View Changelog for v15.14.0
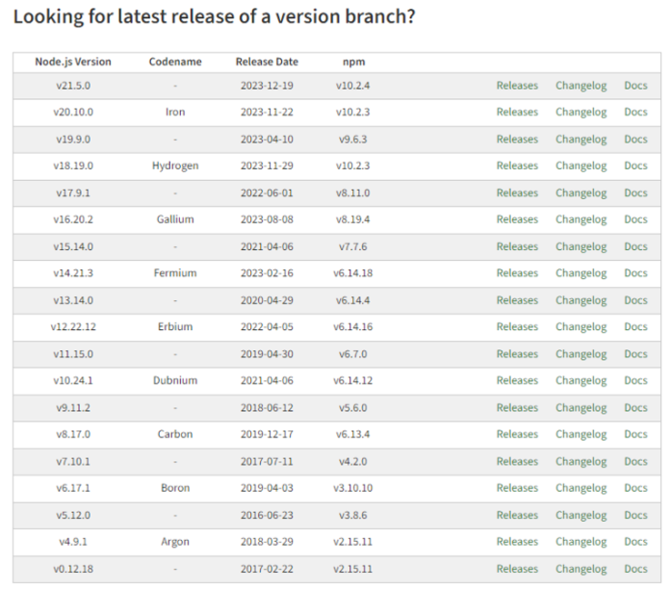 coord(581,247)
